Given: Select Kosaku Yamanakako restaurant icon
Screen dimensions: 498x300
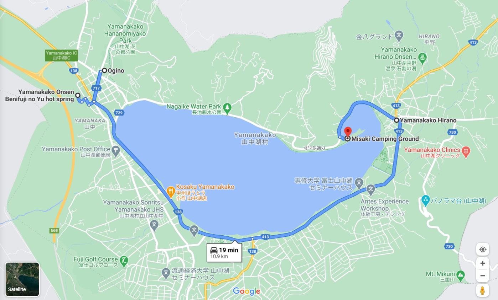Looking at the screenshot, I should coord(171,191).
